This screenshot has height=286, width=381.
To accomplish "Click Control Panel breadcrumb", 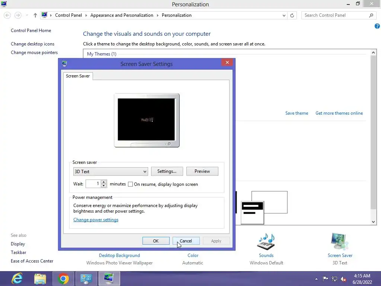I will [68, 15].
